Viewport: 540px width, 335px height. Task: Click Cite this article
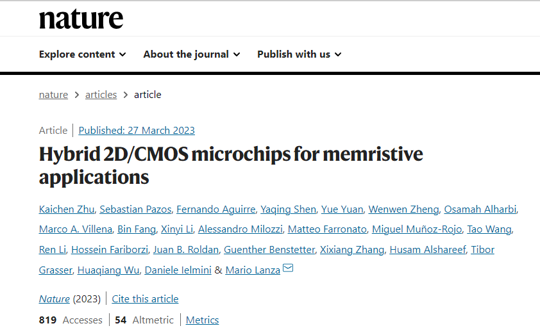pyautogui.click(x=145, y=299)
